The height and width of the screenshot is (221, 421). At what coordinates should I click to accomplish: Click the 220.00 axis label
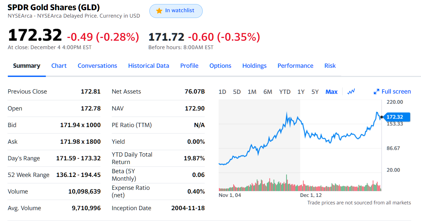[395, 102]
